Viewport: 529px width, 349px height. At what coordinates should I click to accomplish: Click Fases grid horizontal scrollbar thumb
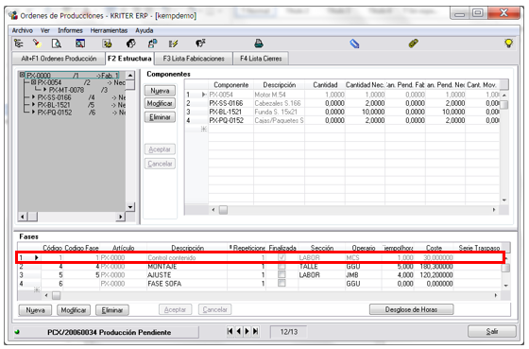[x=56, y=296]
